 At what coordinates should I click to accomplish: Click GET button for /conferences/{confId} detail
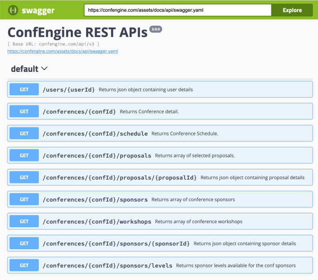(24, 111)
